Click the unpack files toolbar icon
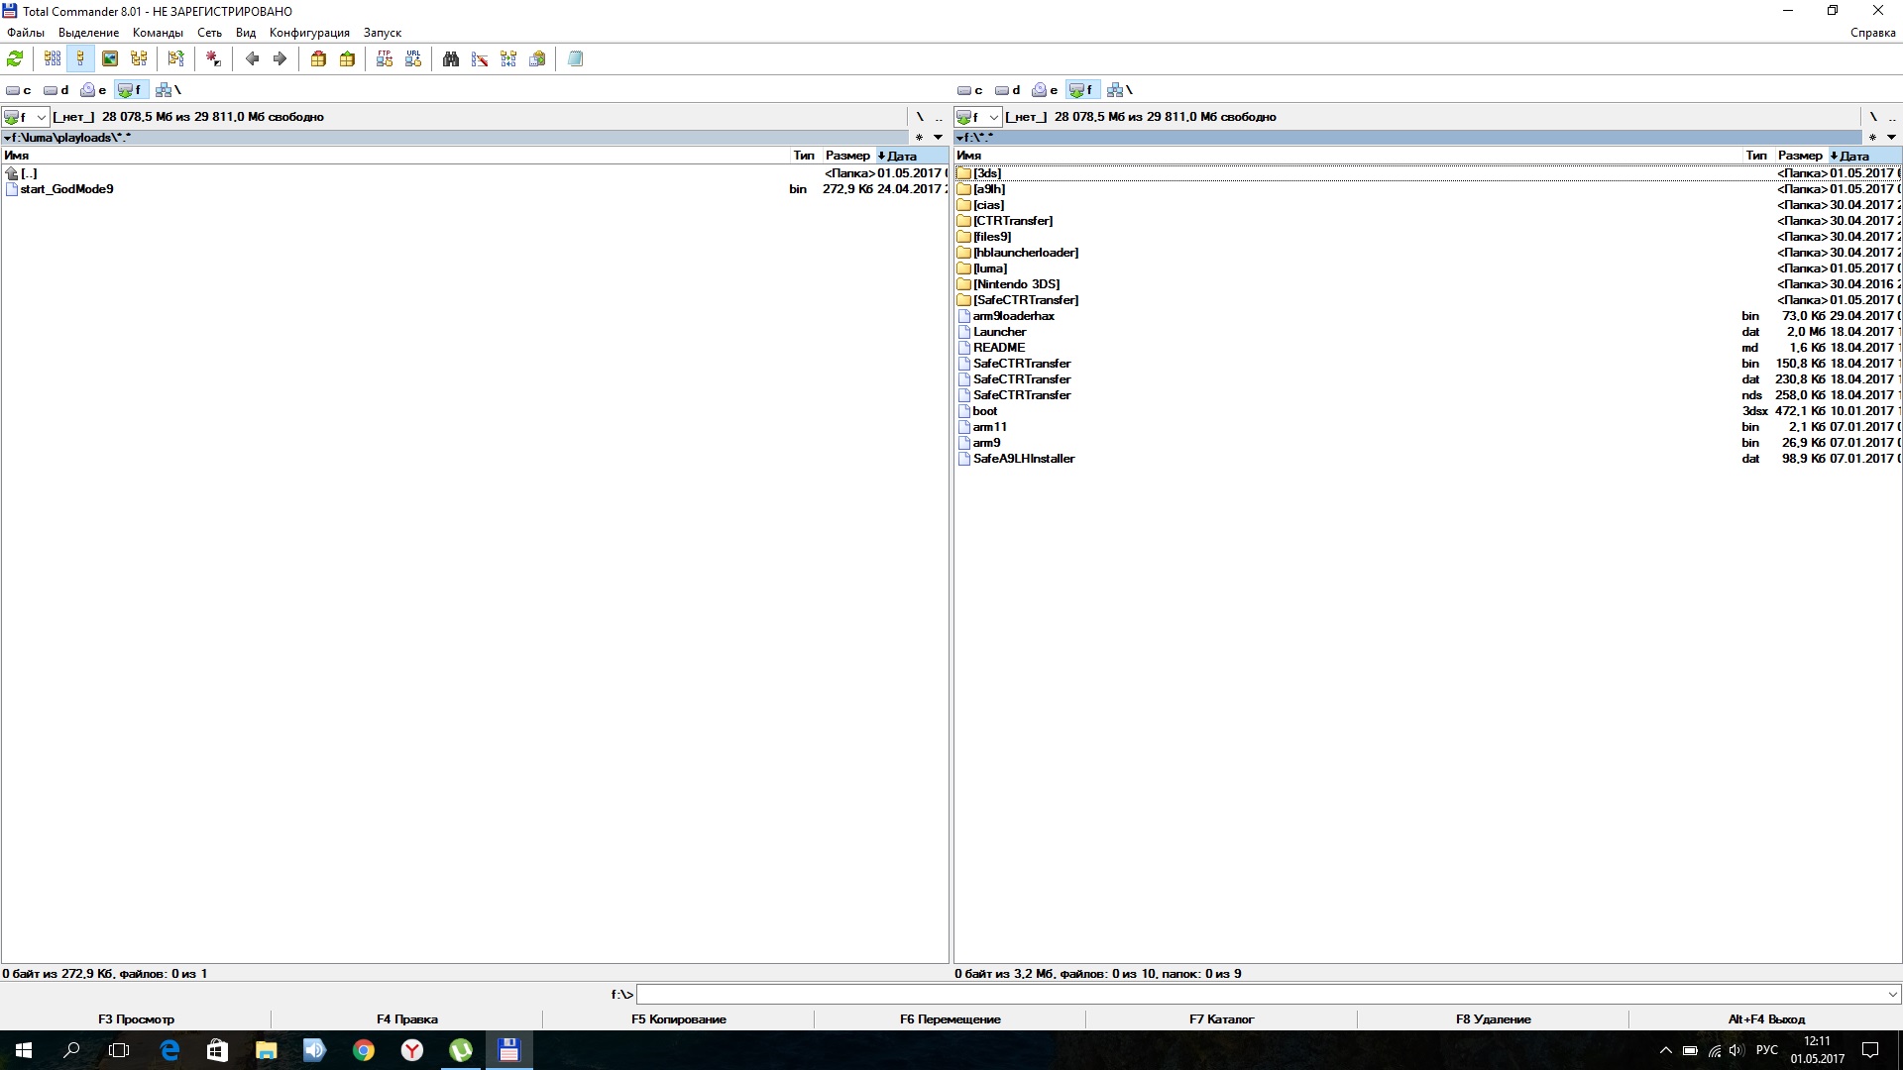Viewport: 1903px width, 1070px height. (x=347, y=59)
